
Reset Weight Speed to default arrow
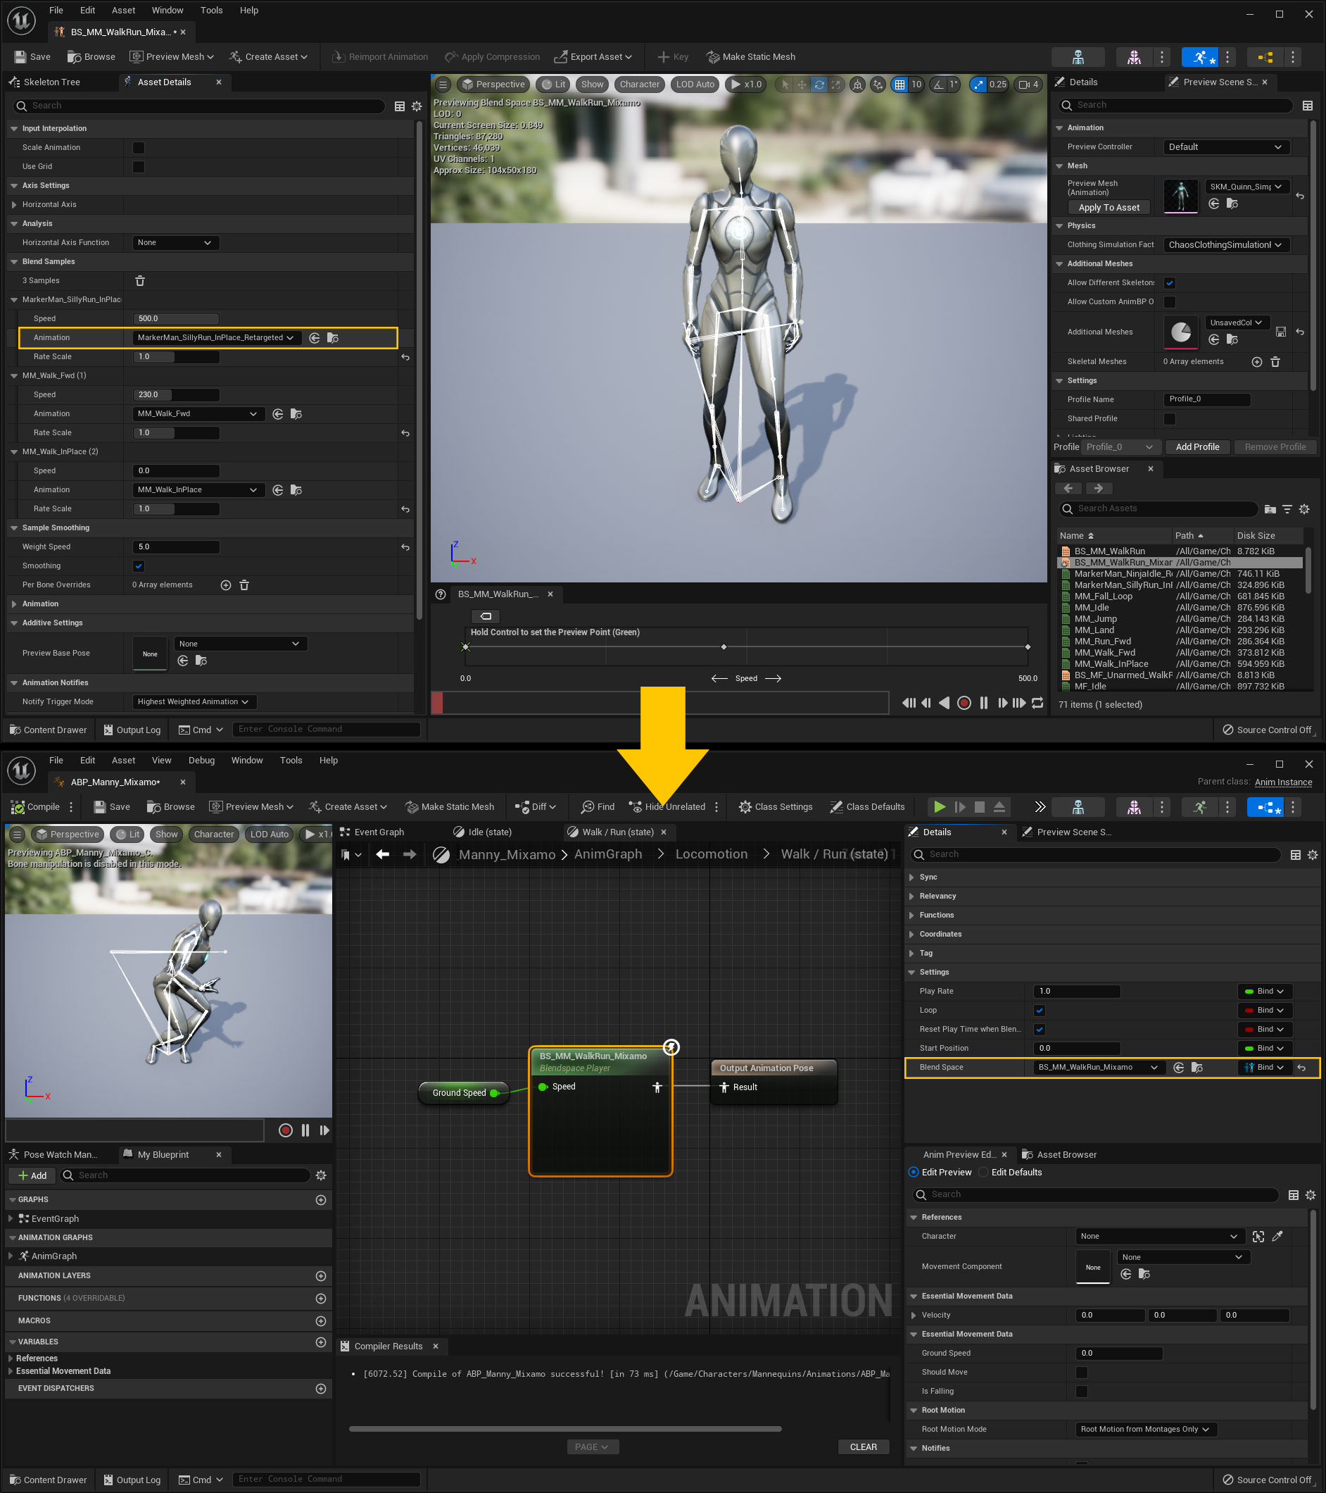pyautogui.click(x=405, y=547)
